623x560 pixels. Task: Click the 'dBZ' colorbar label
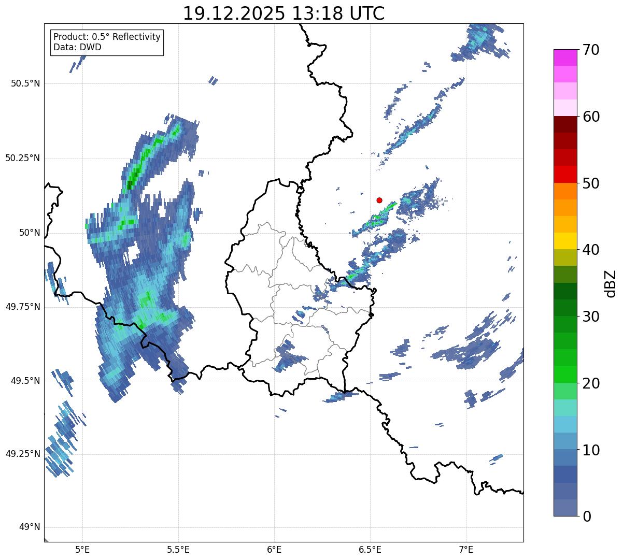pyautogui.click(x=611, y=283)
